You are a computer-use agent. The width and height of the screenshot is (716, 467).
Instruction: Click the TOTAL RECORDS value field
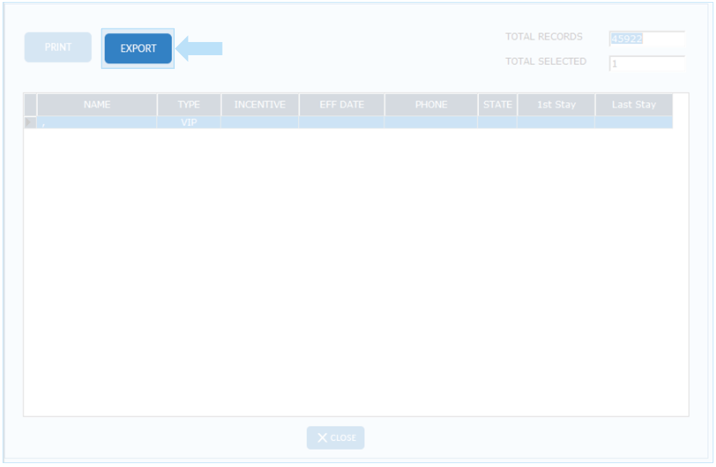click(x=646, y=39)
